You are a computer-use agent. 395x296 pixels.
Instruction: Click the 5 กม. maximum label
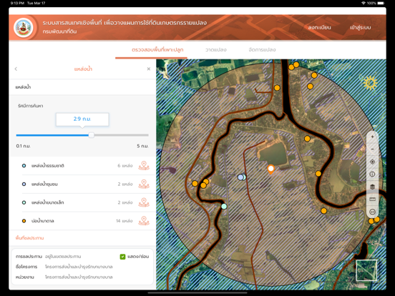142,146
